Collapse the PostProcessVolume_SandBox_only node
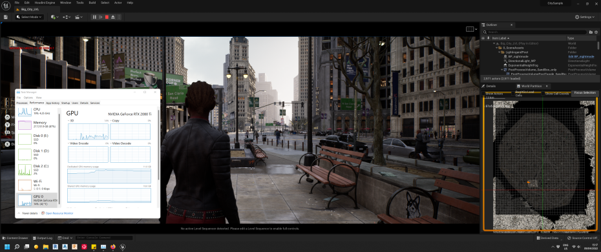Image resolution: width=601 pixels, height=252 pixels. pyautogui.click(x=502, y=70)
